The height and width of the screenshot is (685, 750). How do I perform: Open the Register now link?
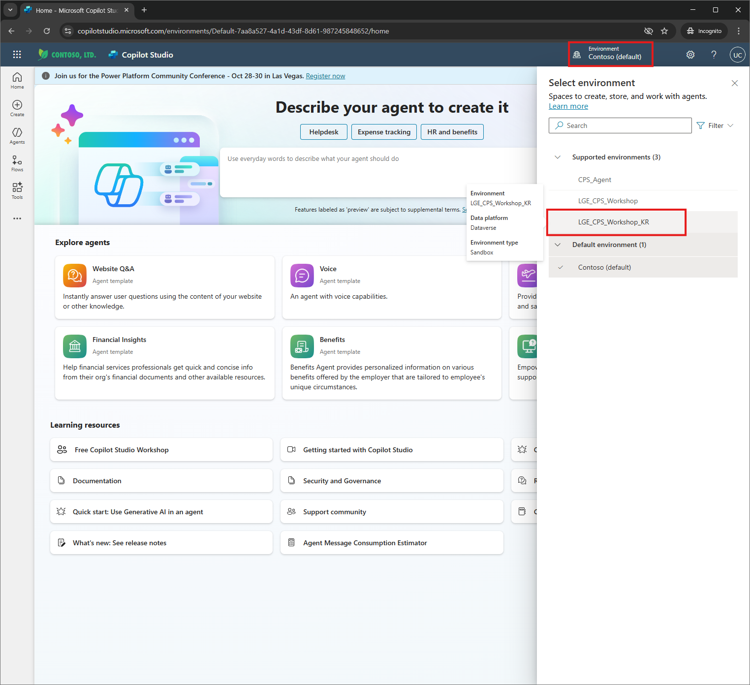pos(325,76)
